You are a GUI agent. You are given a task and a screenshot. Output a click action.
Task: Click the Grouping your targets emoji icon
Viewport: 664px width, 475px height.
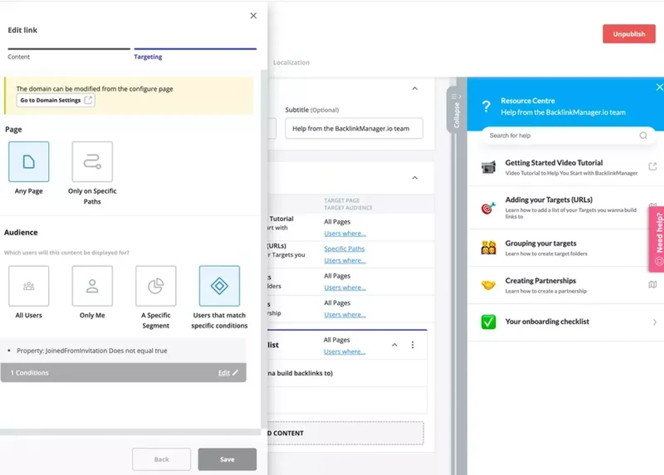click(x=489, y=247)
